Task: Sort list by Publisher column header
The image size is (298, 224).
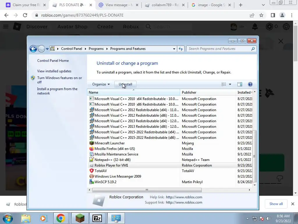Action: point(208,92)
